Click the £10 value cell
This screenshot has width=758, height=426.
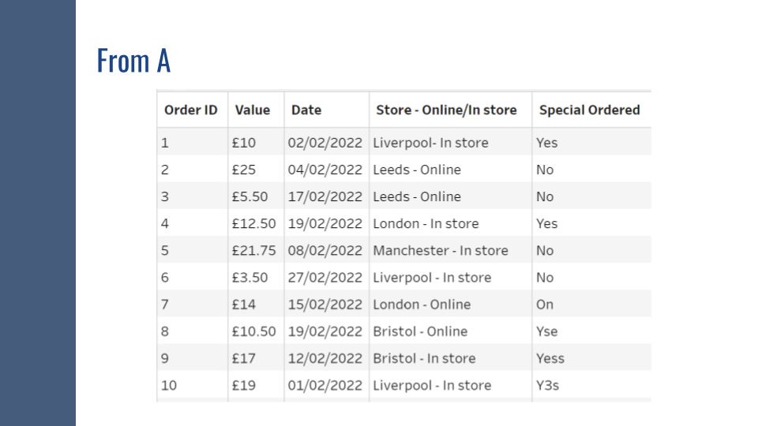(244, 143)
